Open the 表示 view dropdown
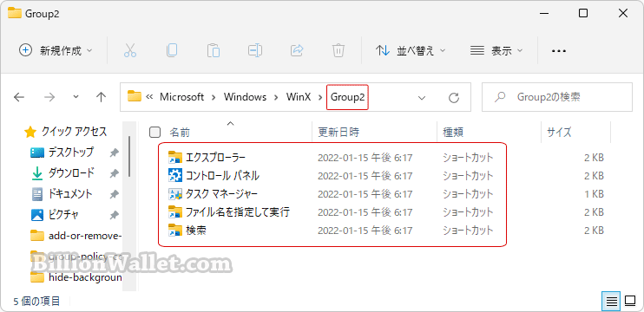Screen dimensions: 644x312 tap(496, 50)
